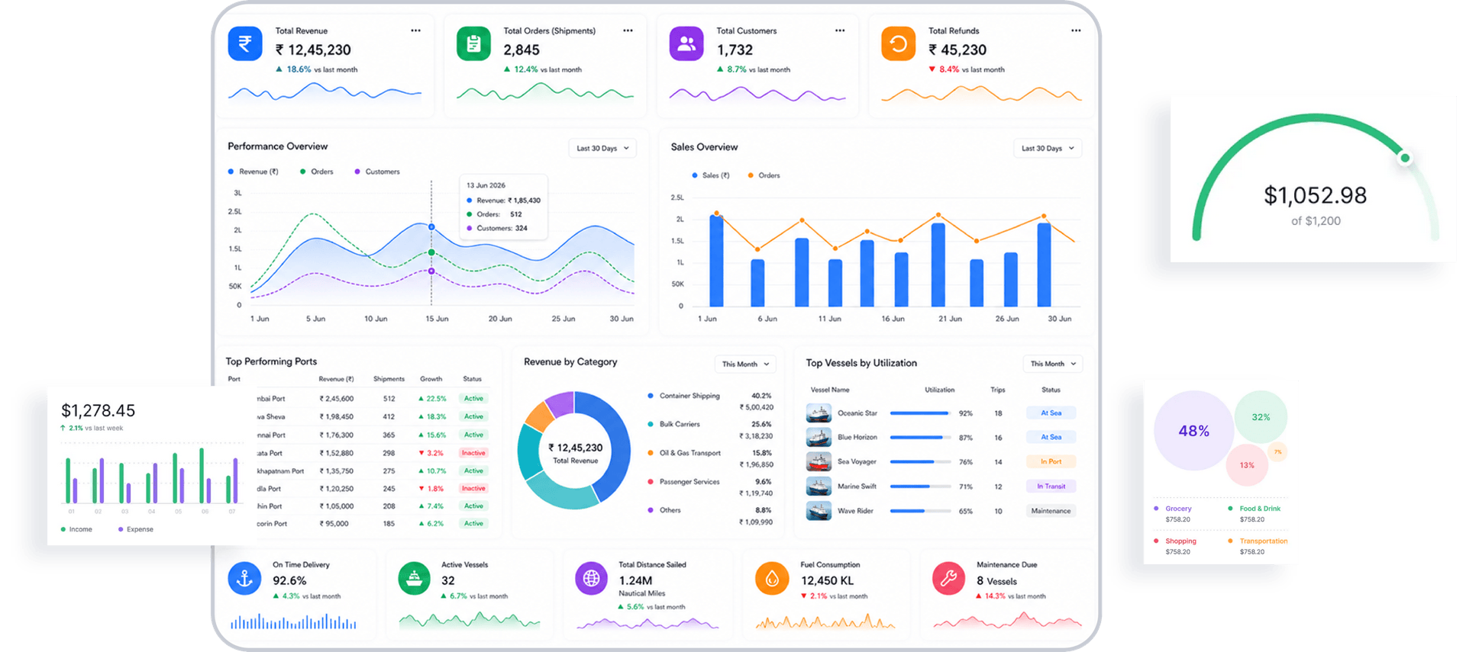This screenshot has height=652, width=1466.
Task: Click the Transportation category legend label
Action: tap(1263, 541)
